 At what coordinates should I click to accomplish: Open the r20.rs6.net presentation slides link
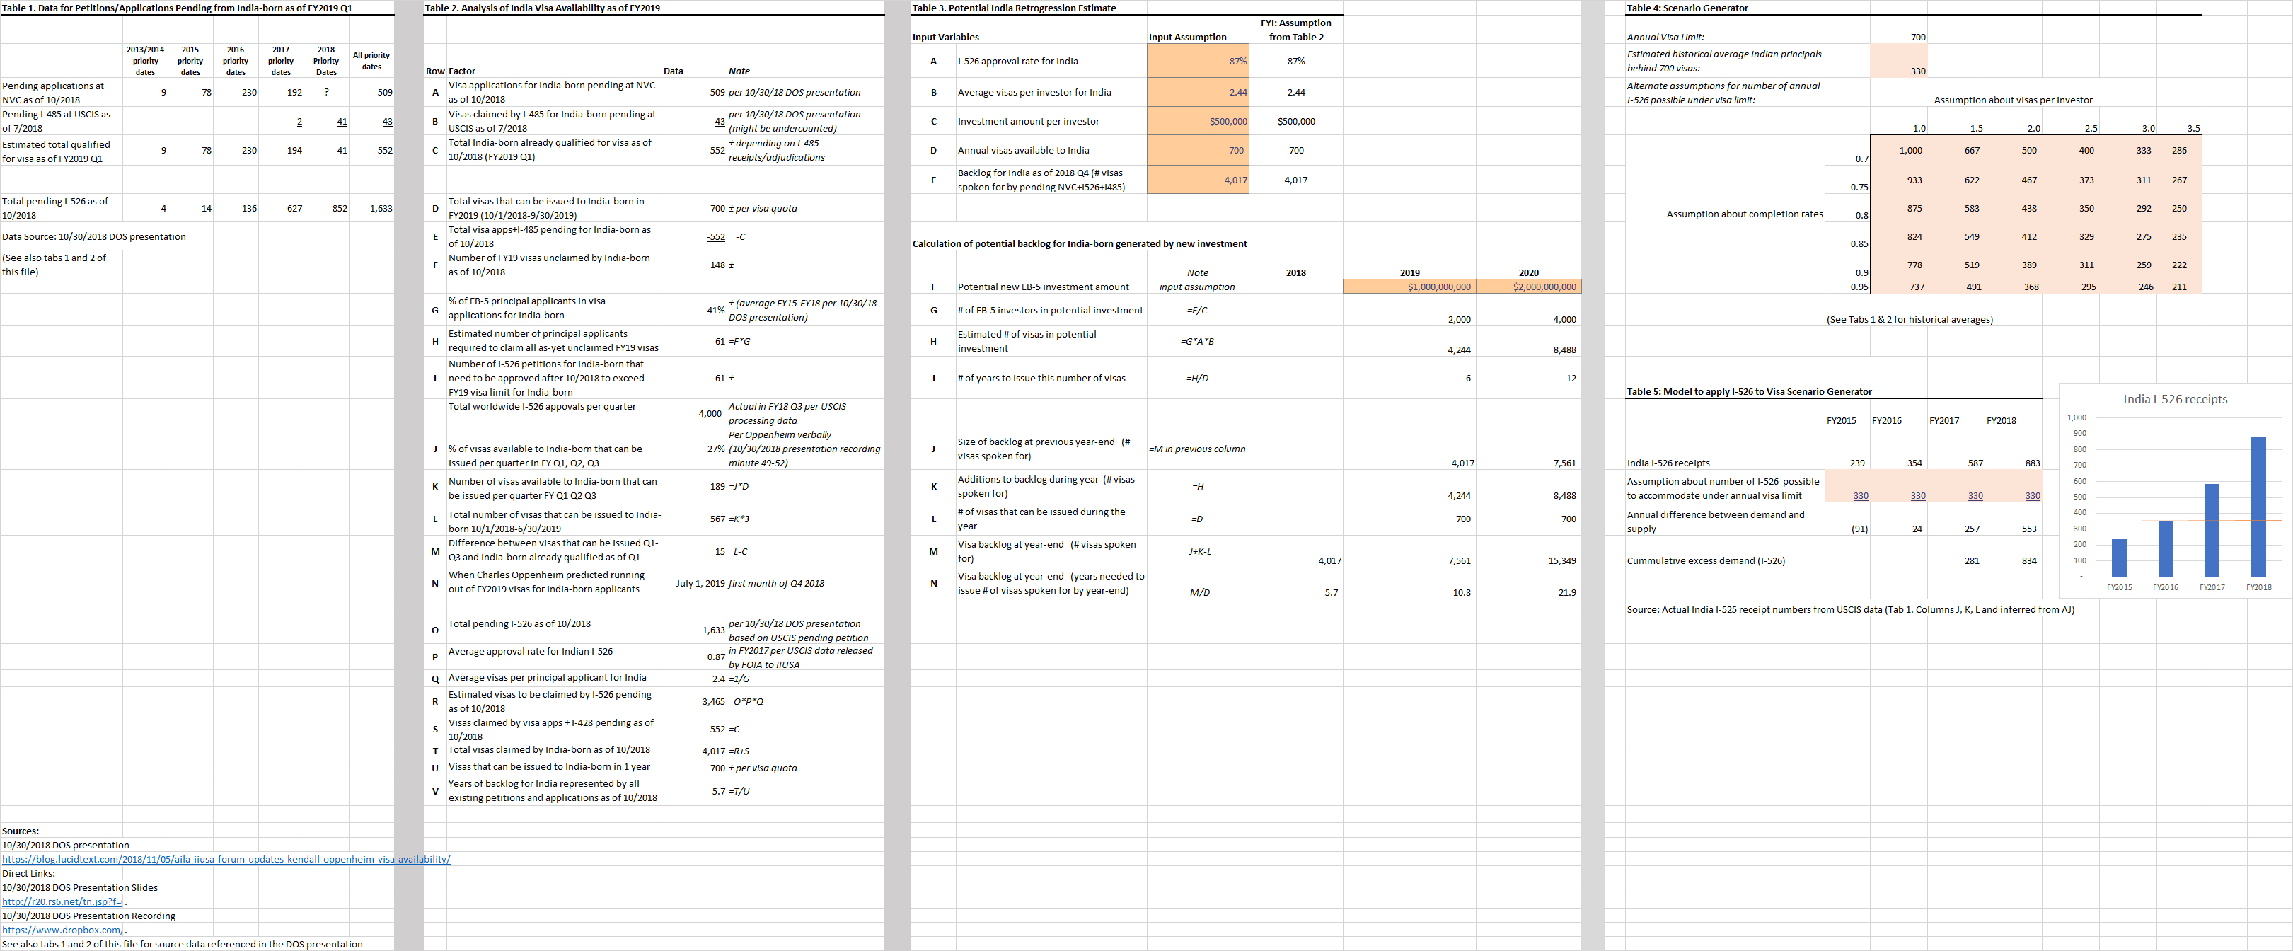(x=62, y=901)
